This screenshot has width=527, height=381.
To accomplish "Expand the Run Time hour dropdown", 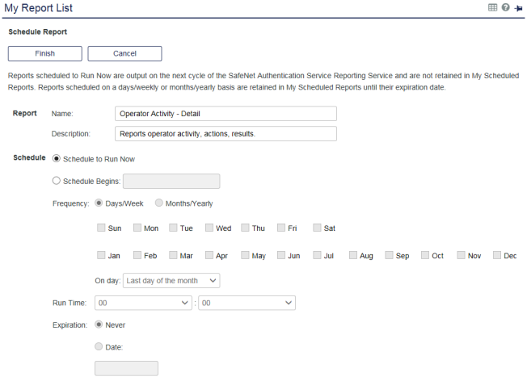I will click(x=143, y=304).
